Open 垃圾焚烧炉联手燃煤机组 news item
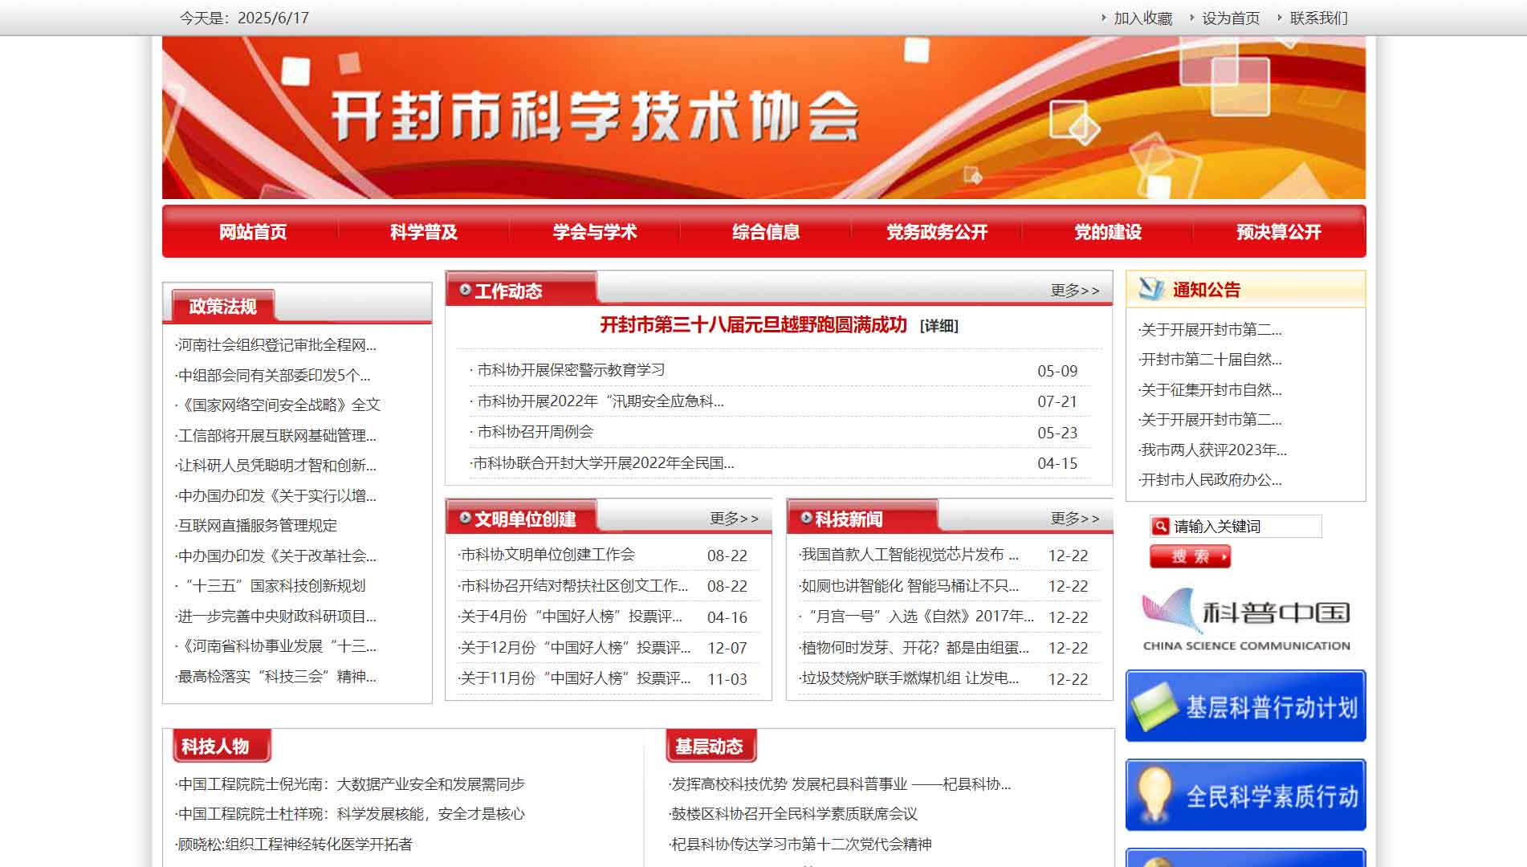 tap(910, 678)
